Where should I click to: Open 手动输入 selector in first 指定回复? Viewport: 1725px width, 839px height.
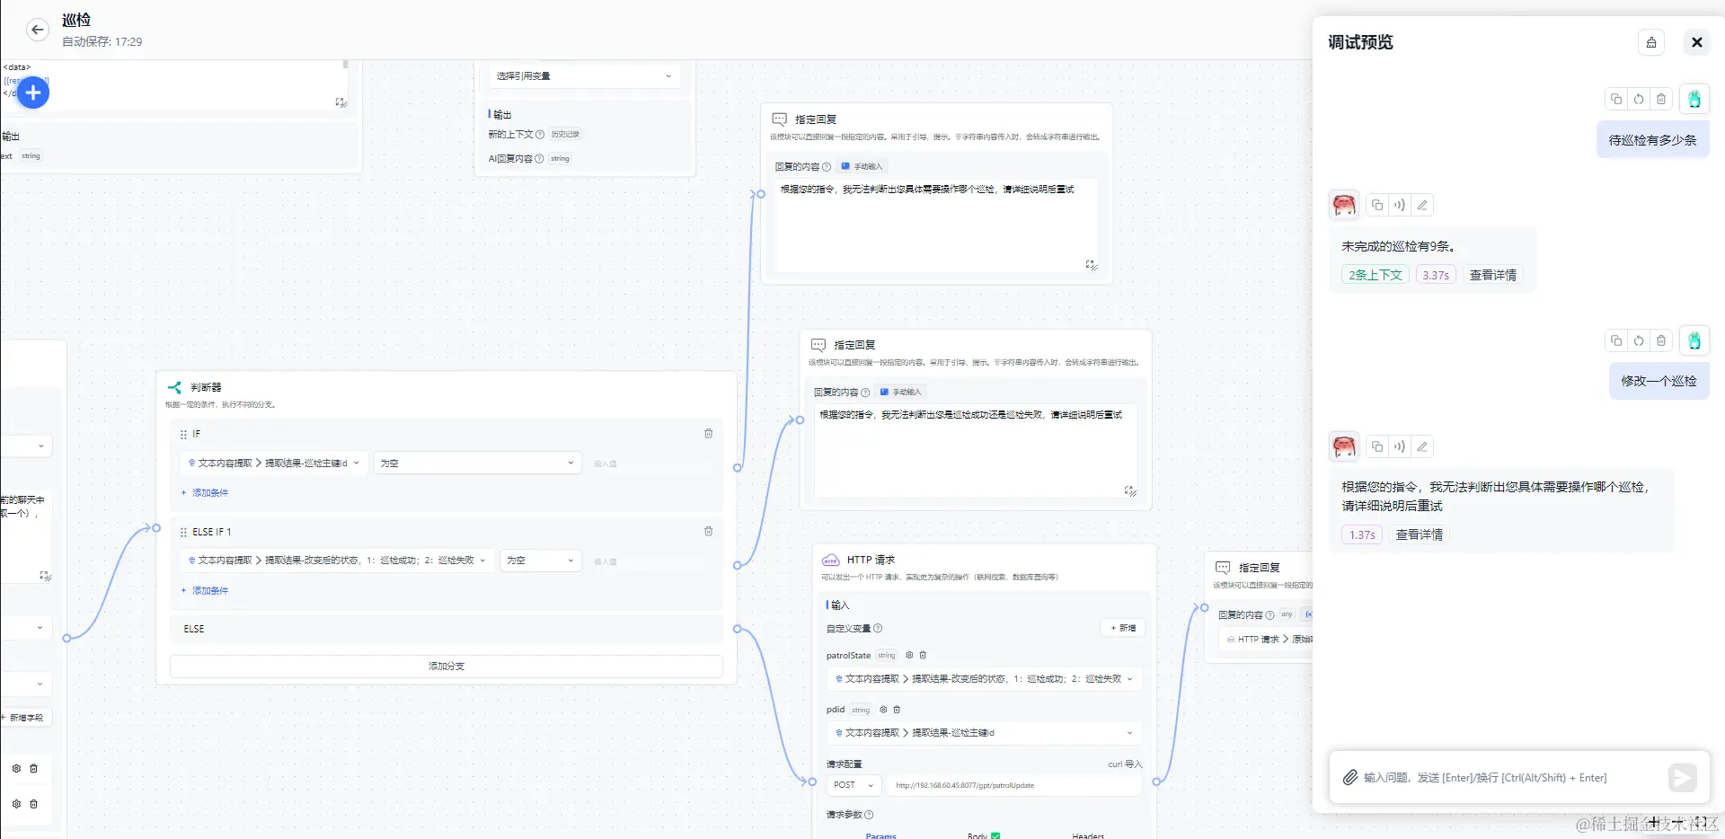[x=862, y=167]
